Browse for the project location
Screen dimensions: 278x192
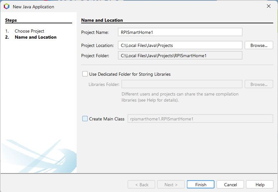259,45
